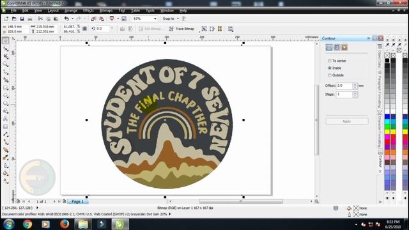Open the Bitmaps menu

pyautogui.click(x=106, y=10)
